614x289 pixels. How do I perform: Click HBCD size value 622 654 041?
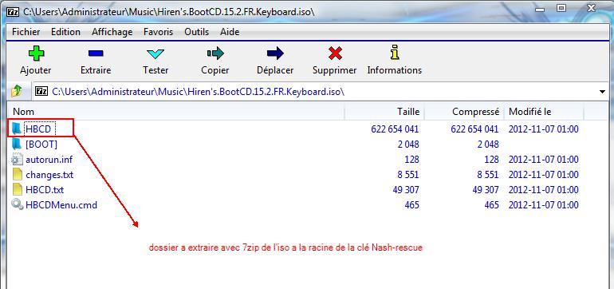[x=395, y=129]
